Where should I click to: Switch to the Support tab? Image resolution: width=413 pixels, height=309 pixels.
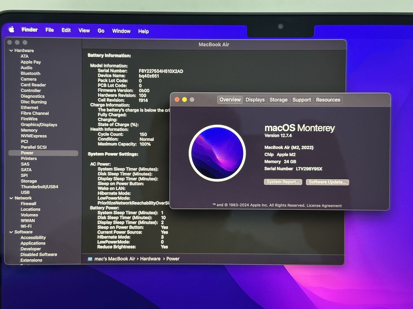(x=301, y=100)
